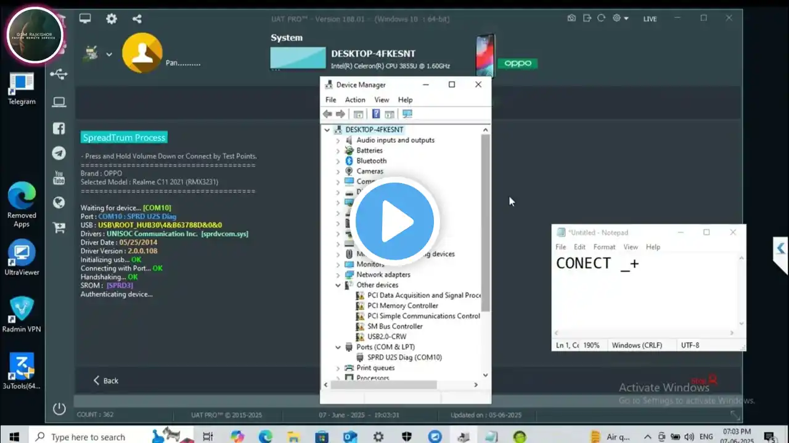Click Device Manager horizontal scrollbar
Screen dimensions: 789x443
tap(383, 385)
